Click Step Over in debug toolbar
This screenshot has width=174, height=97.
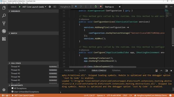pyautogui.click(x=81, y=6)
